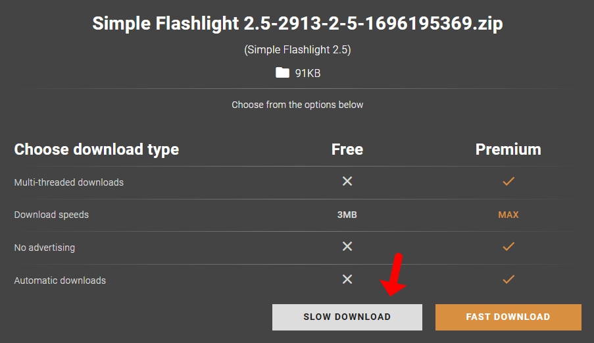Click the Premium checkmark for No advertising
The image size is (594, 343).
508,246
